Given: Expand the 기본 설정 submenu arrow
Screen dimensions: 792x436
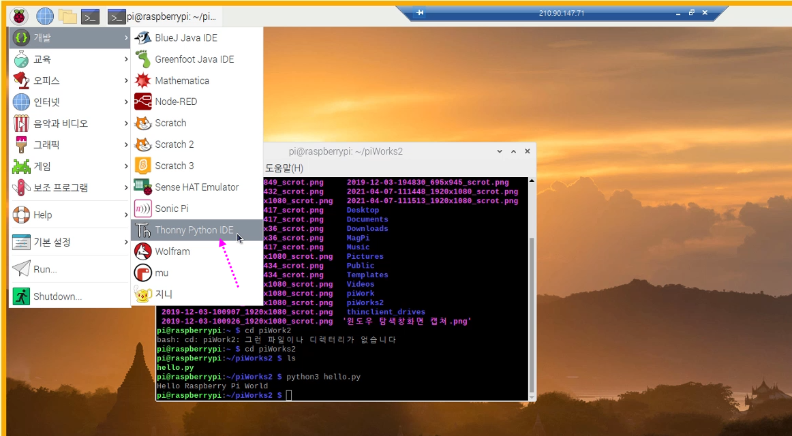Looking at the screenshot, I should pos(126,243).
